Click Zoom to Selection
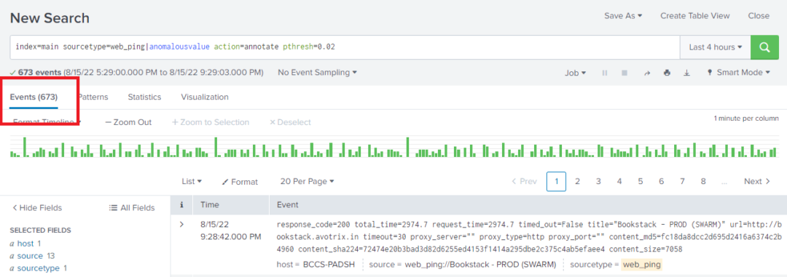This screenshot has height=277, width=787. [x=211, y=122]
